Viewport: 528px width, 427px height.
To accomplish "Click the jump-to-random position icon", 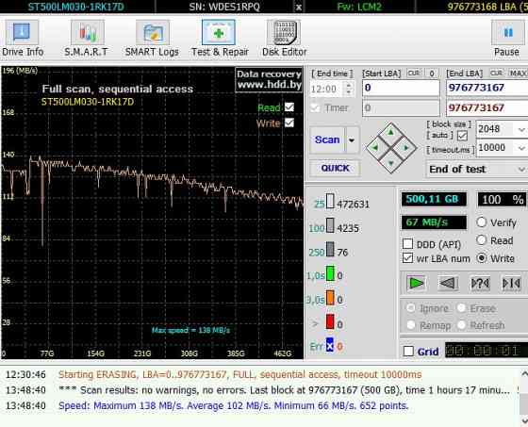I will (x=480, y=283).
